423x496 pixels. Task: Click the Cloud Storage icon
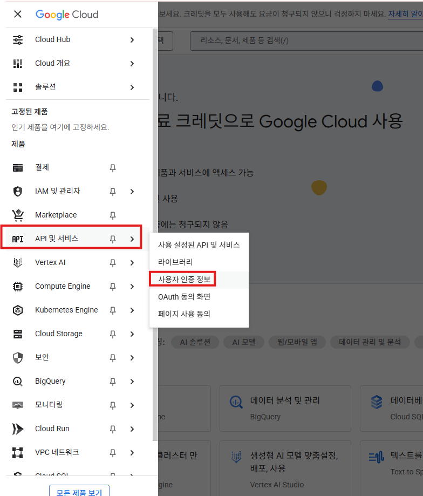click(18, 334)
